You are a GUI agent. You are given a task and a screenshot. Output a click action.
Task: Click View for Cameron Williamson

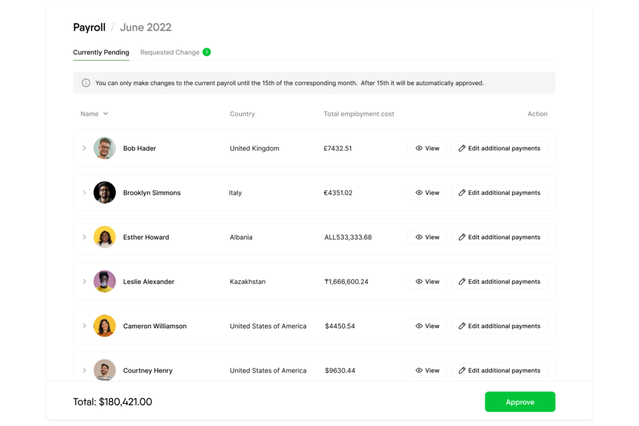427,326
